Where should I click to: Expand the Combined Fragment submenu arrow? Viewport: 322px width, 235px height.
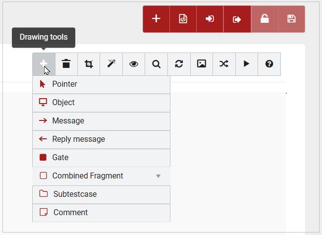pos(159,176)
